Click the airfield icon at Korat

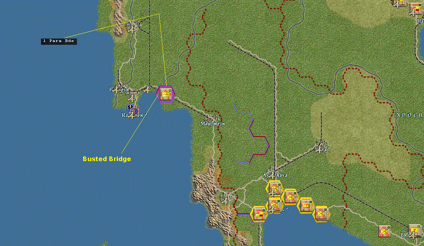pyautogui.click(x=320, y=149)
